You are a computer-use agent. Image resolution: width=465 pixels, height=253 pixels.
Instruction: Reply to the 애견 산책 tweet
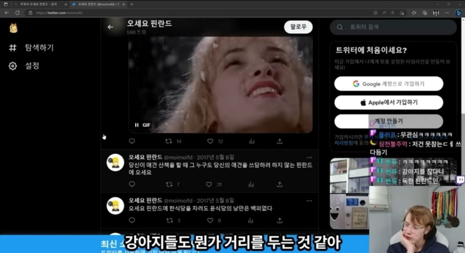(132, 184)
